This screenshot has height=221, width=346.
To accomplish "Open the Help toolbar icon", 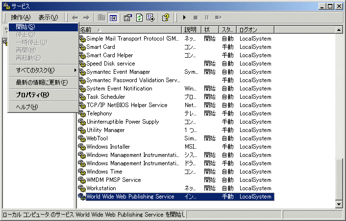I will pos(166,18).
